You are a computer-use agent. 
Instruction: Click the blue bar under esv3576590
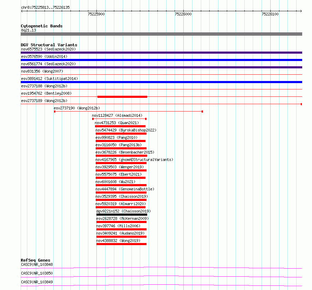pos(161,60)
